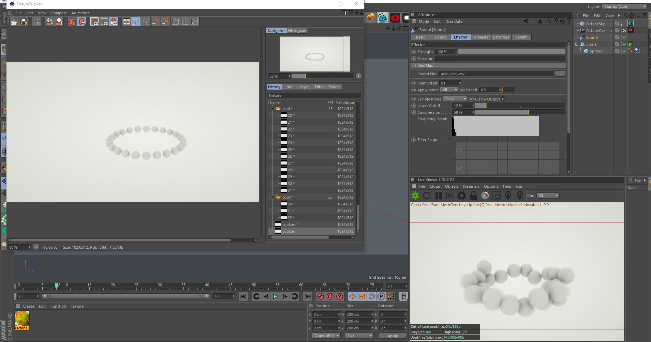The width and height of the screenshot is (651, 342).
Task: Click the Octane material thumbnail
Action: pyautogui.click(x=22, y=318)
